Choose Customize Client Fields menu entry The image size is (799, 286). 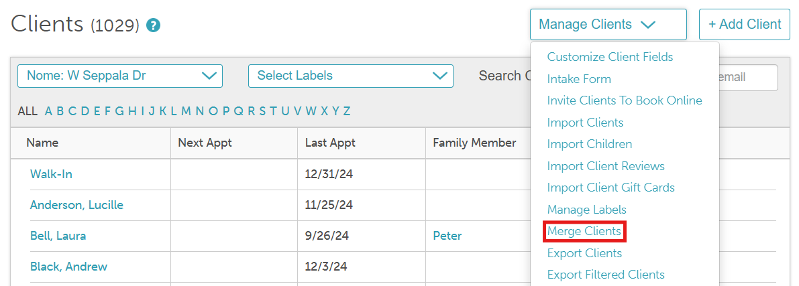[x=610, y=57]
